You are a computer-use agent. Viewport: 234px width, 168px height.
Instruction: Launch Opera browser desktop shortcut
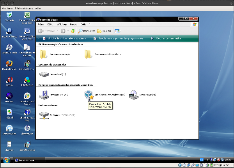(x=9, y=81)
